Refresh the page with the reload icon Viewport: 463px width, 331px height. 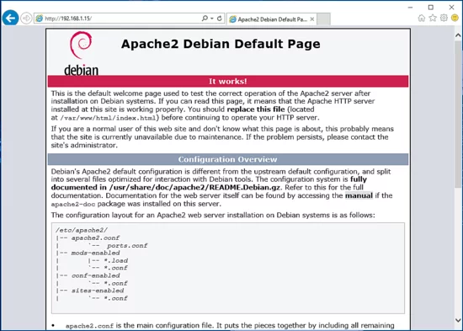(220, 19)
